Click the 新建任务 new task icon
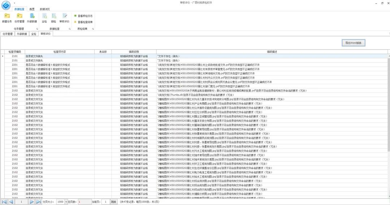 tap(7, 18)
